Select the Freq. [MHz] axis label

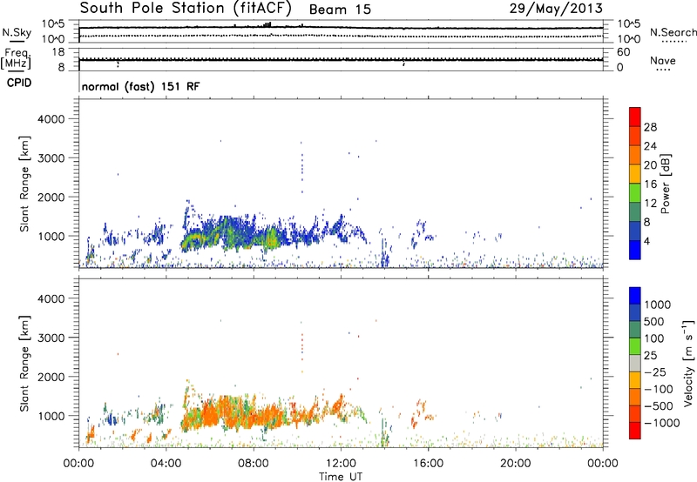[17, 59]
